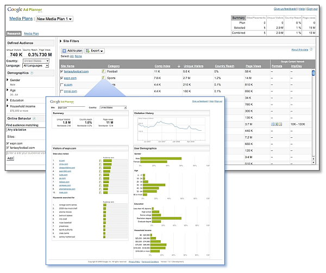Click Google Ad Planner logo in main window
Viewport: 326px width, 273px height.
coord(24,10)
